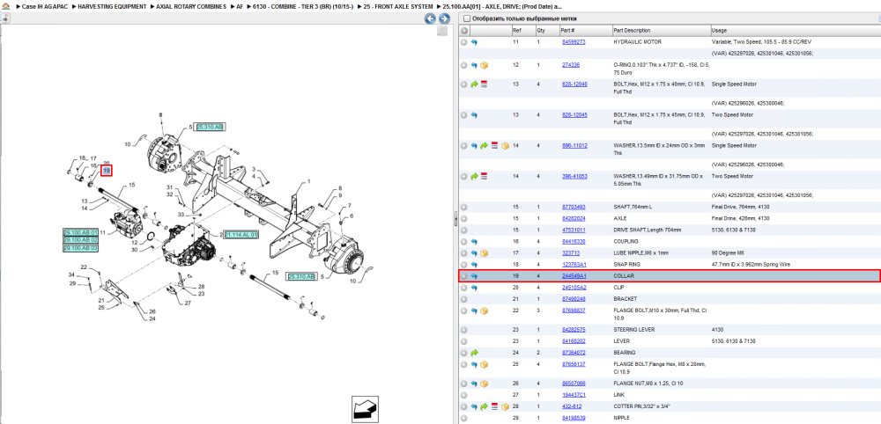Click the package box icon for part 896-11012
The width and height of the screenshot is (881, 424).
pyautogui.click(x=505, y=146)
